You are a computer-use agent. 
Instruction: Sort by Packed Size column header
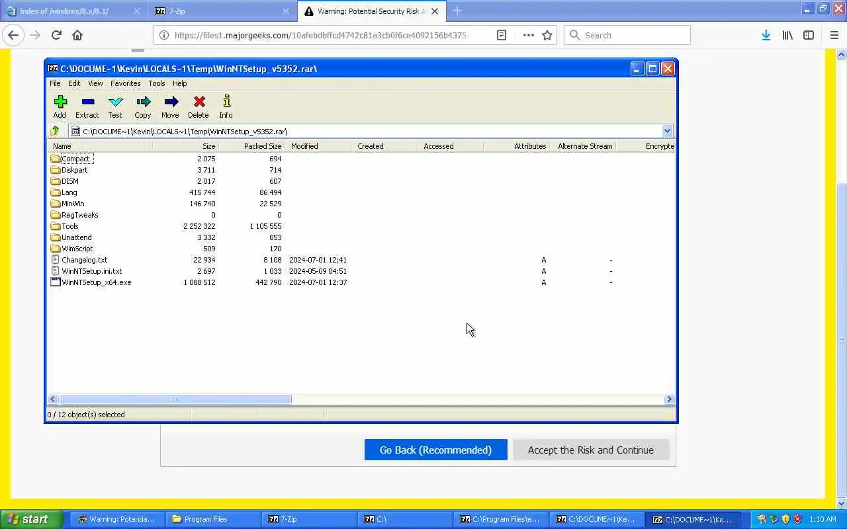point(251,146)
